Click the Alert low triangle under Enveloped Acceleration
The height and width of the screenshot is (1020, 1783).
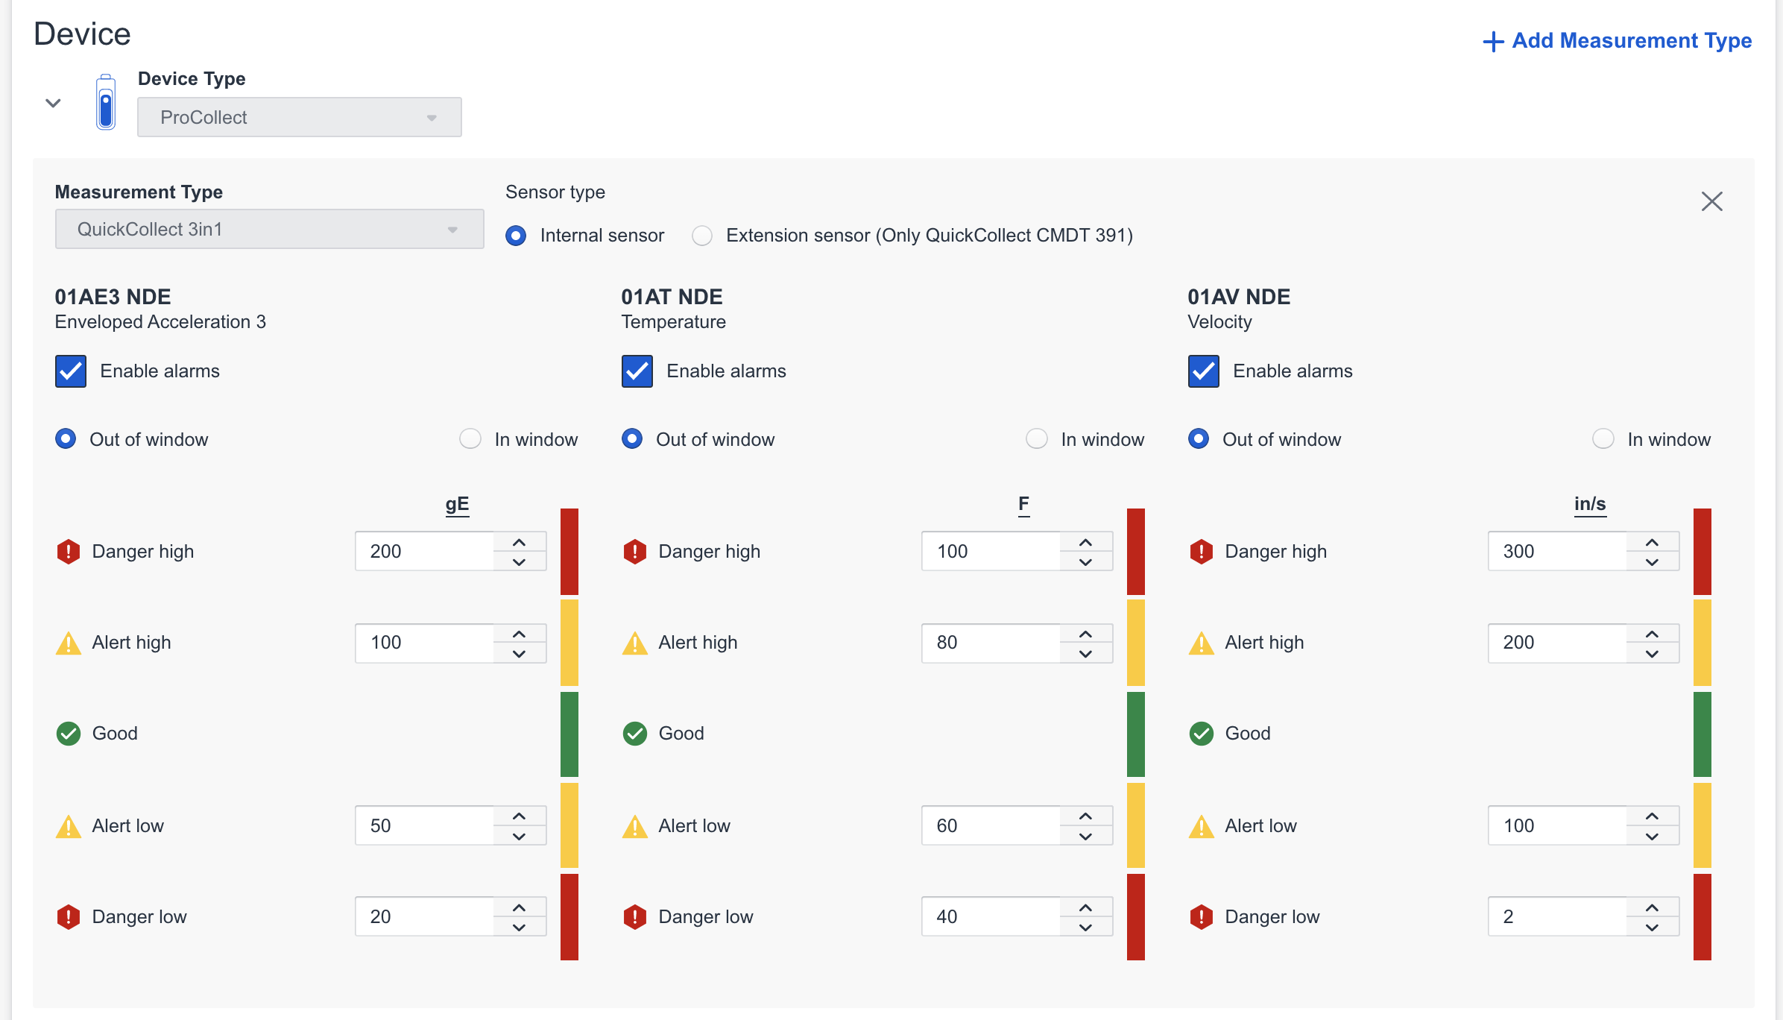tap(68, 825)
